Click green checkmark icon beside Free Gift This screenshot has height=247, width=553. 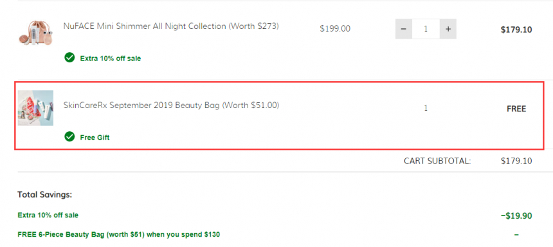[x=69, y=136]
